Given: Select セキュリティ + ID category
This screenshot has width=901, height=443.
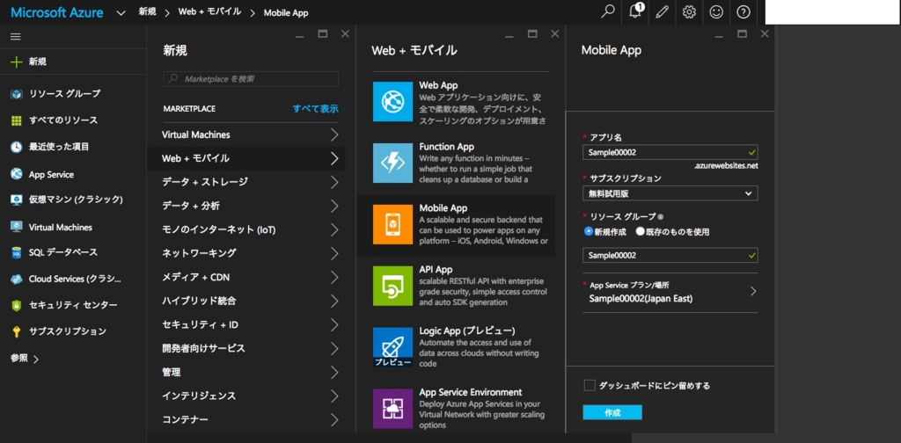Looking at the screenshot, I should 246,325.
